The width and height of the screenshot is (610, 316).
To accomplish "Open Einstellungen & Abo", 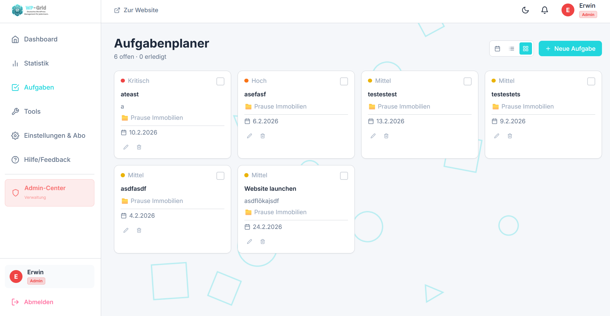I will point(55,136).
